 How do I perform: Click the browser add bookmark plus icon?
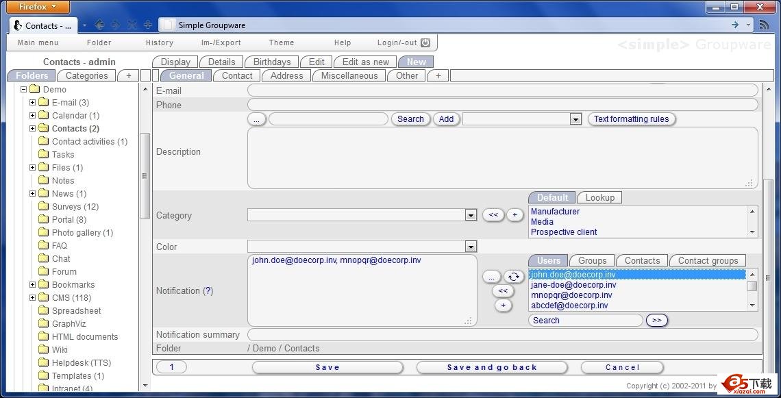pyautogui.click(x=147, y=25)
